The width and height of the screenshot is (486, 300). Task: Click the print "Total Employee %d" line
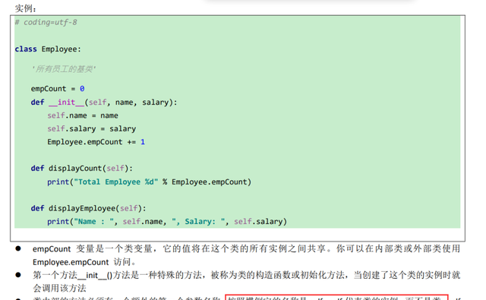[x=149, y=182]
